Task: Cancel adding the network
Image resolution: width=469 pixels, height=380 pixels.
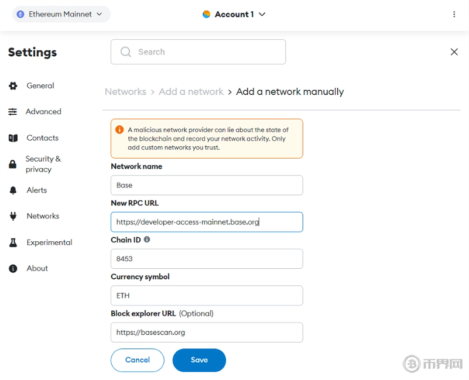Action: pos(138,360)
